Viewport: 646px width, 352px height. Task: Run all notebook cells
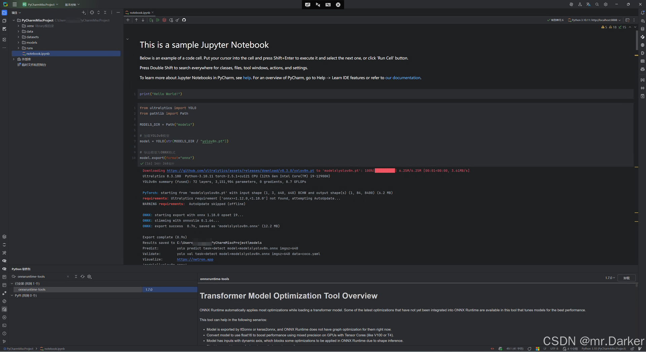pos(158,20)
